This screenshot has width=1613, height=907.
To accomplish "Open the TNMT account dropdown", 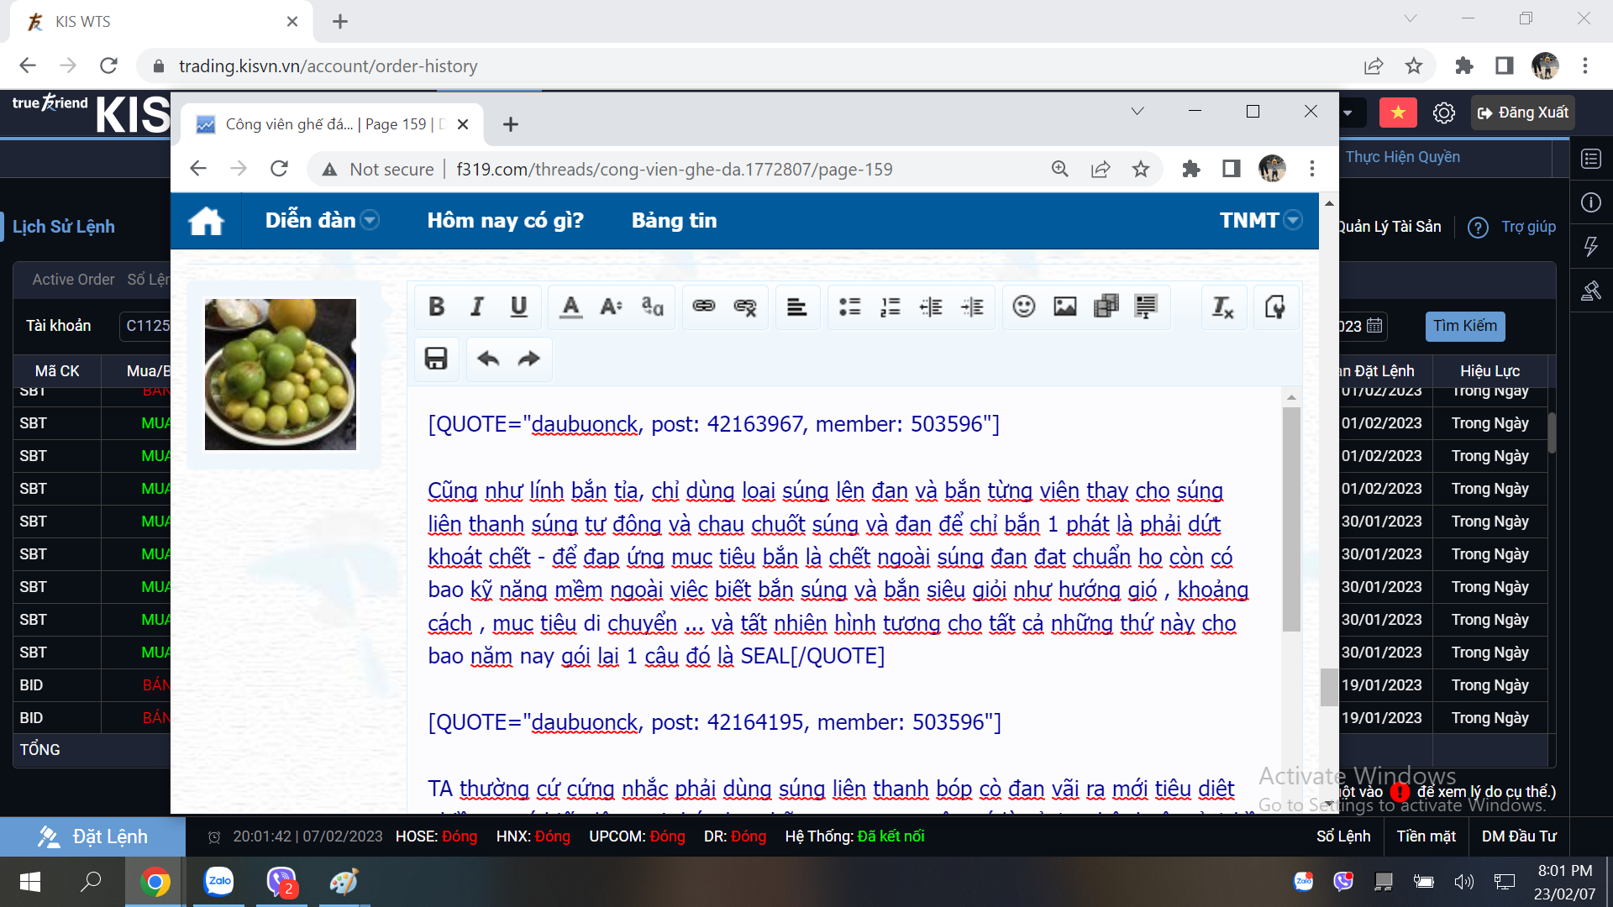I will (1291, 220).
